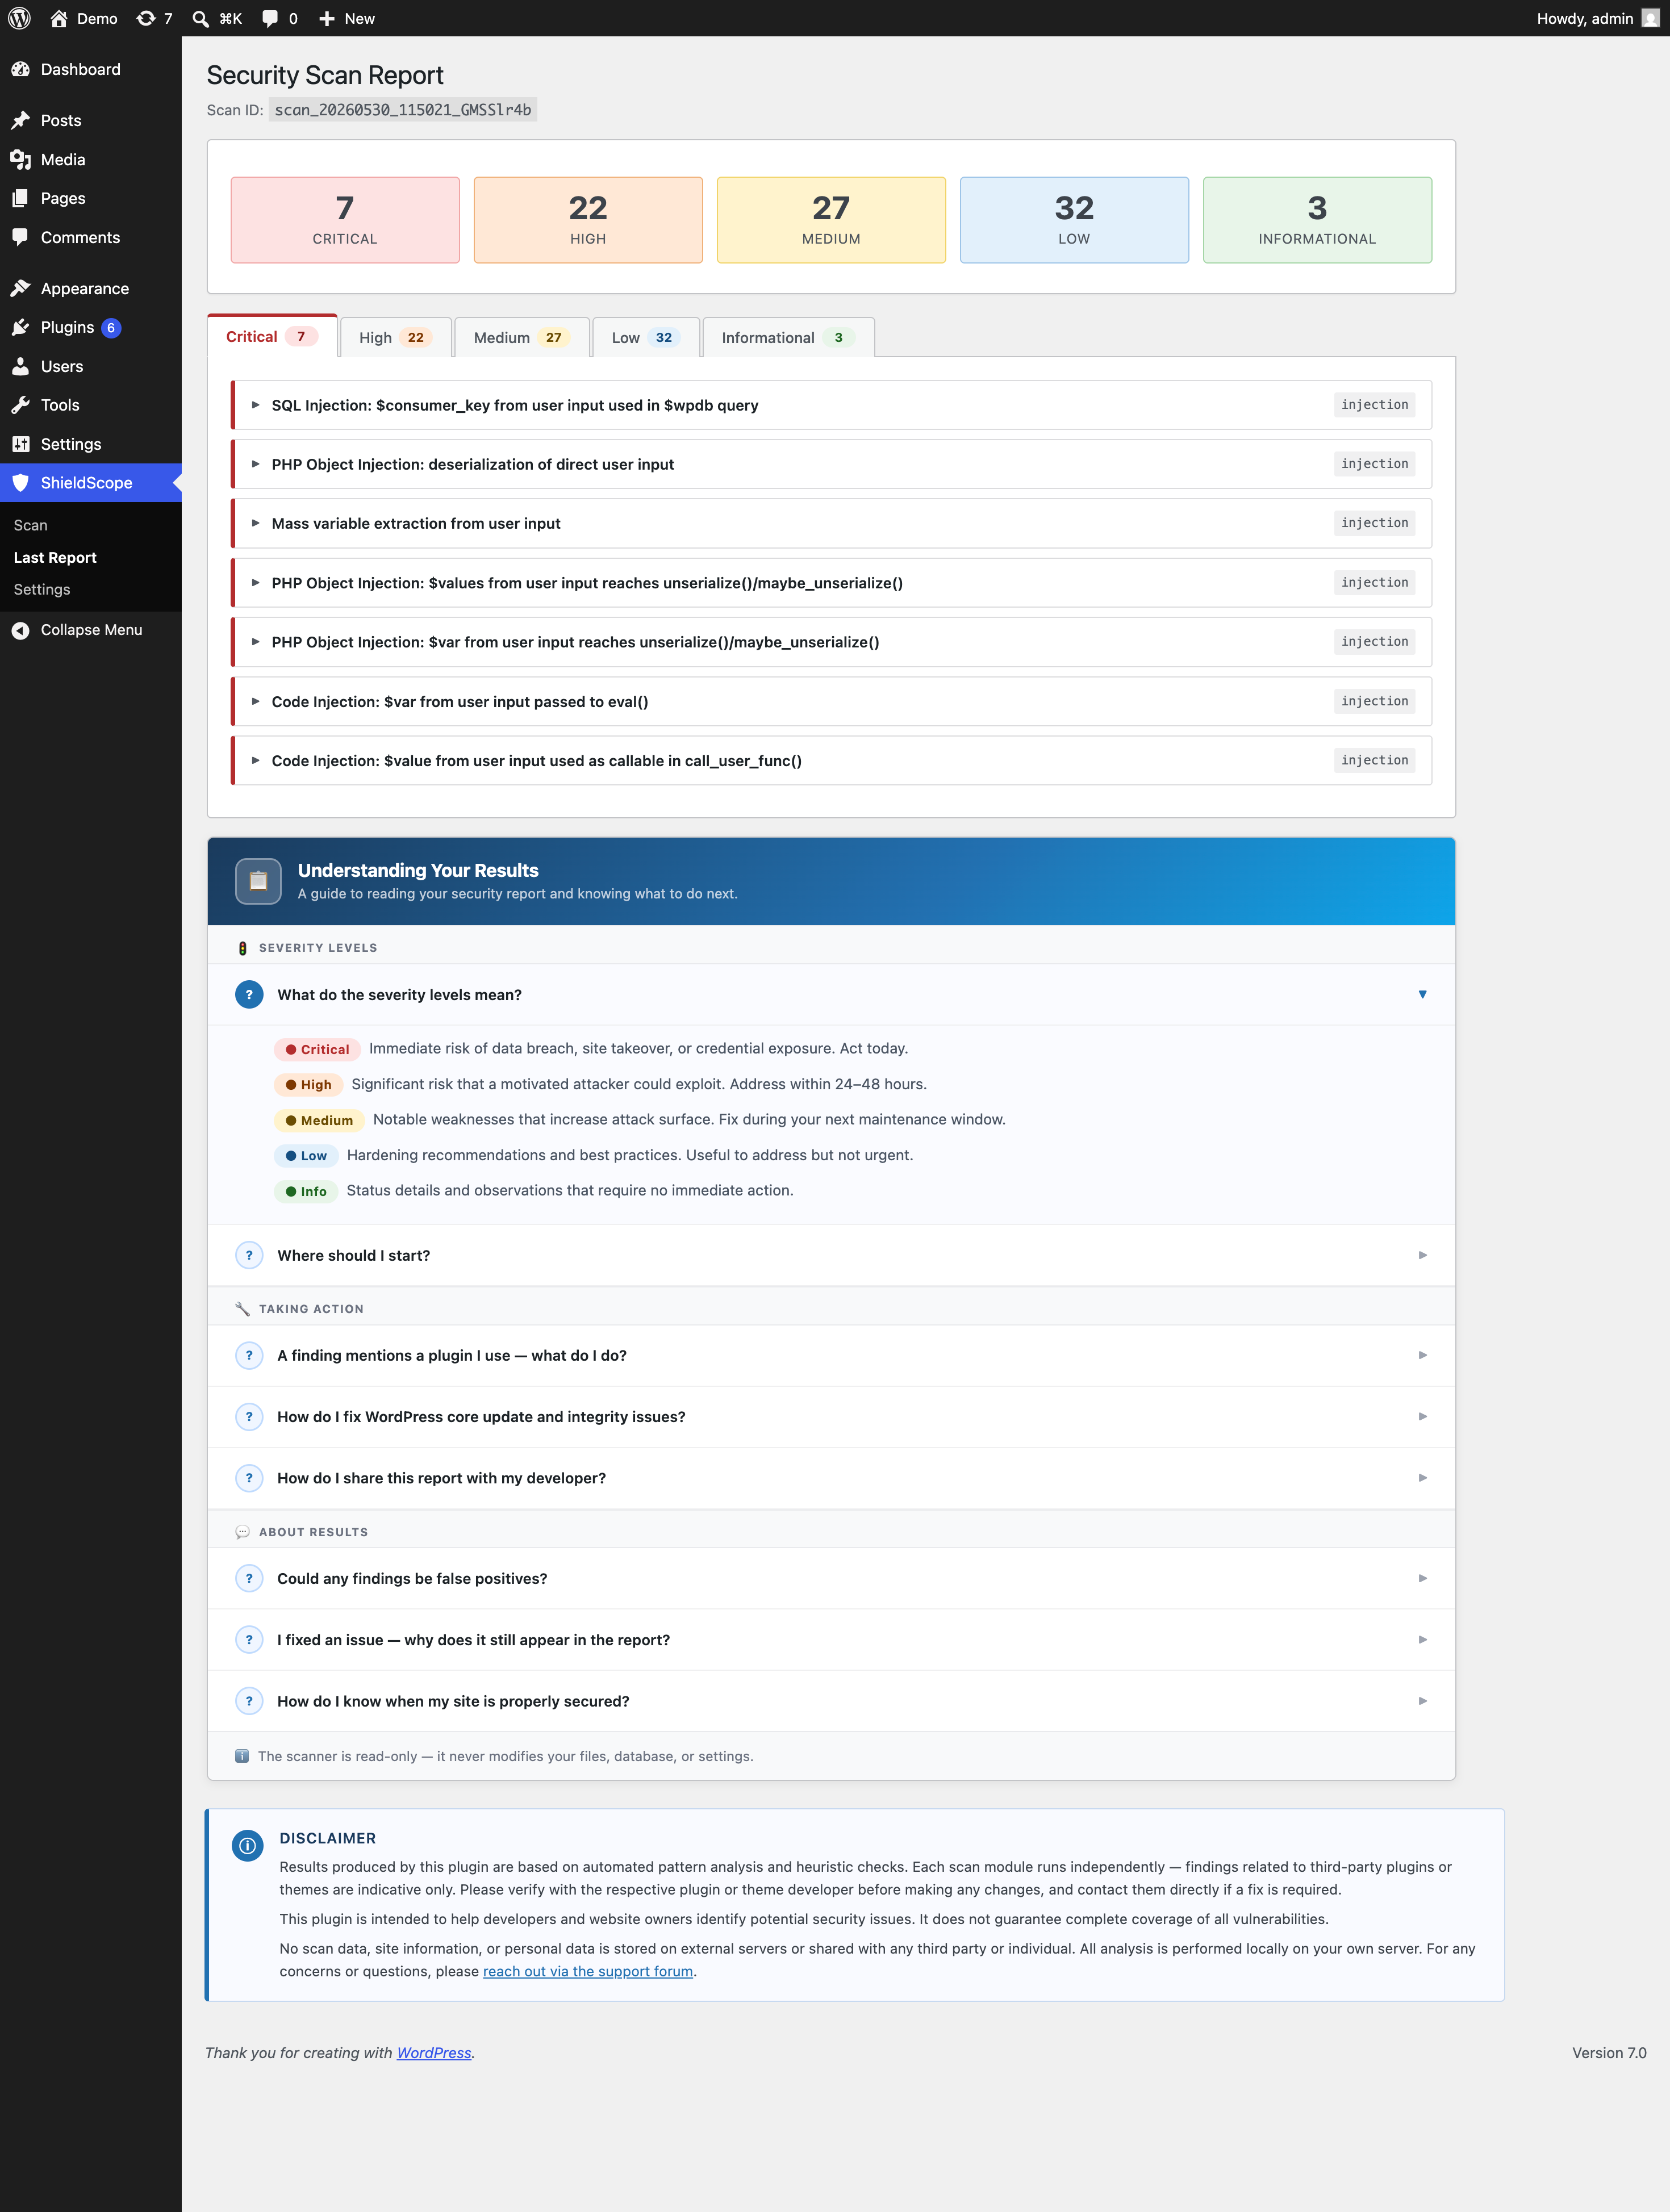
Task: Click the Collapse Menu arrow icon
Action: tap(21, 630)
